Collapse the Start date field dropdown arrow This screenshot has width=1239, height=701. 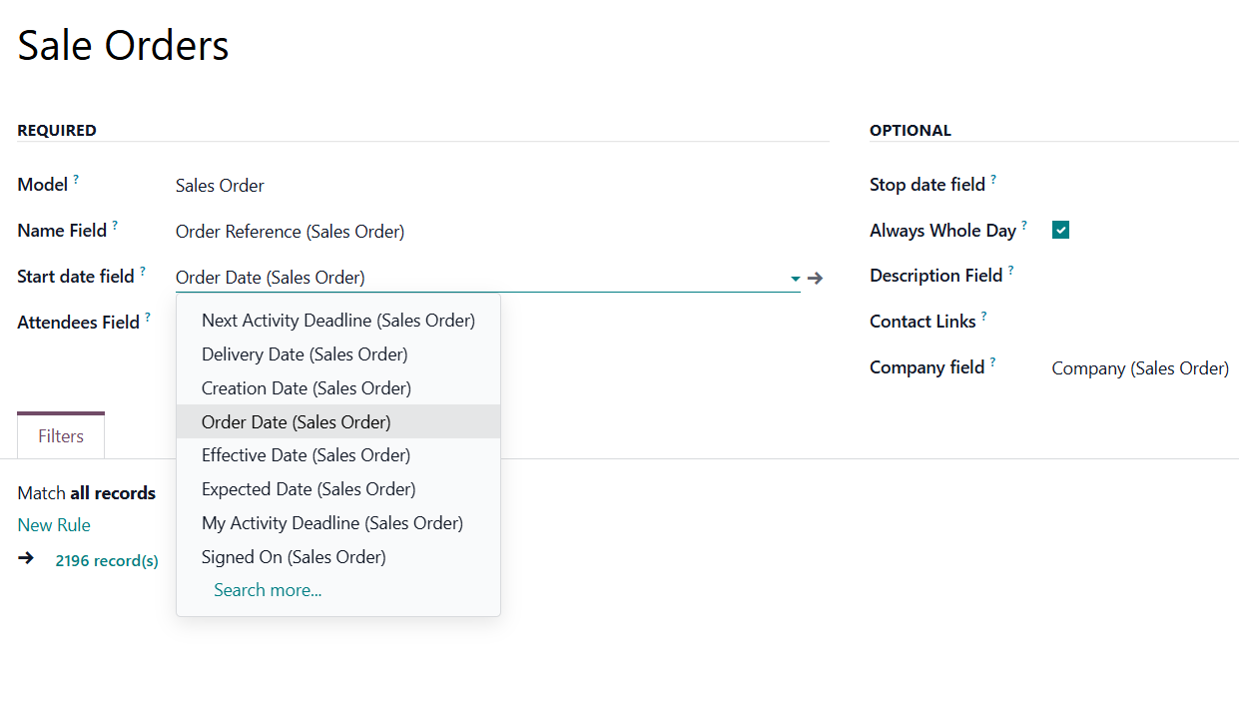tap(795, 279)
